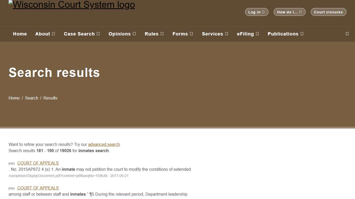Open the advanced search link

pos(104,144)
